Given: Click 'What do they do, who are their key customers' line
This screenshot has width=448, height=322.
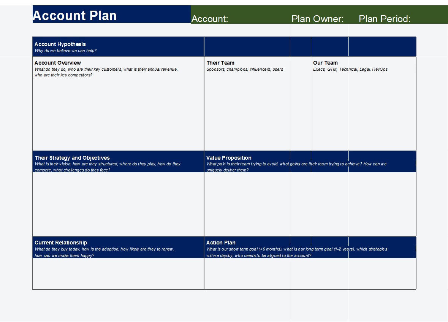Looking at the screenshot, I should click(106, 69).
